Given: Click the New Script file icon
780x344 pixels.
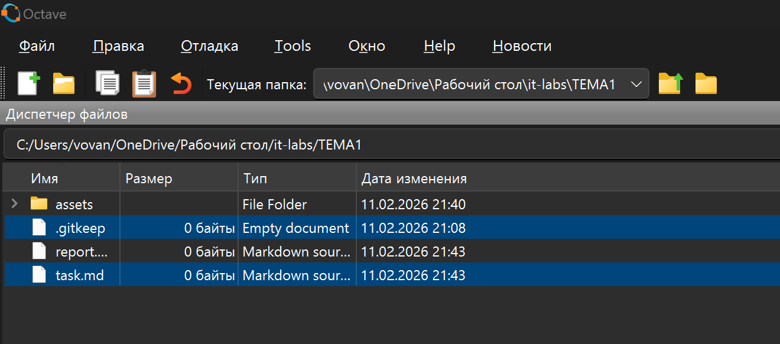Looking at the screenshot, I should coord(28,84).
